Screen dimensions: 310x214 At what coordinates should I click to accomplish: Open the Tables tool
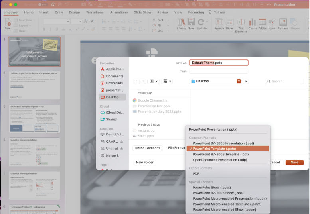(x=263, y=24)
